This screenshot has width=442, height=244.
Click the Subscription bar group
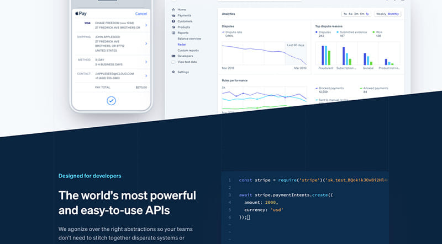pos(347,56)
